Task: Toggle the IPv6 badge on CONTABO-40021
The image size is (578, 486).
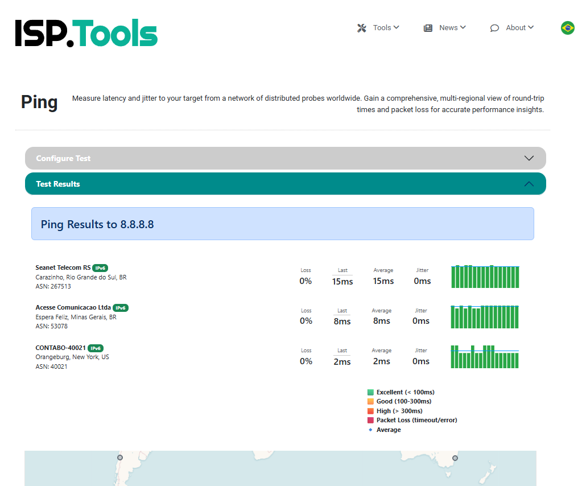Action: [96, 348]
